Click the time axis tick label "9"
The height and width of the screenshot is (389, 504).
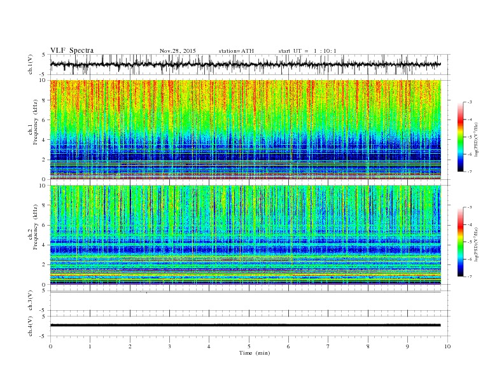tap(407, 346)
